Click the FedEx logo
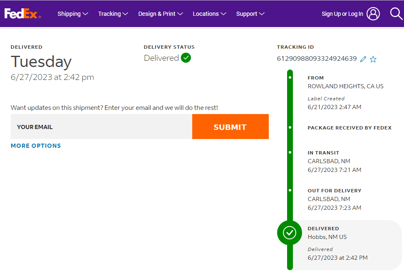This screenshot has height=271, width=404. (22, 14)
